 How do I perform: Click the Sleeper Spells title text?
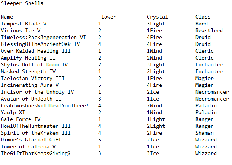[22, 3]
